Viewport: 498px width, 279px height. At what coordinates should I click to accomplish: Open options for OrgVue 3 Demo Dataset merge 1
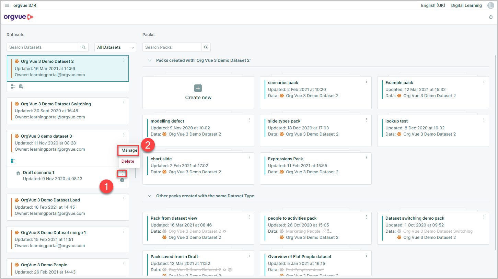(x=124, y=231)
